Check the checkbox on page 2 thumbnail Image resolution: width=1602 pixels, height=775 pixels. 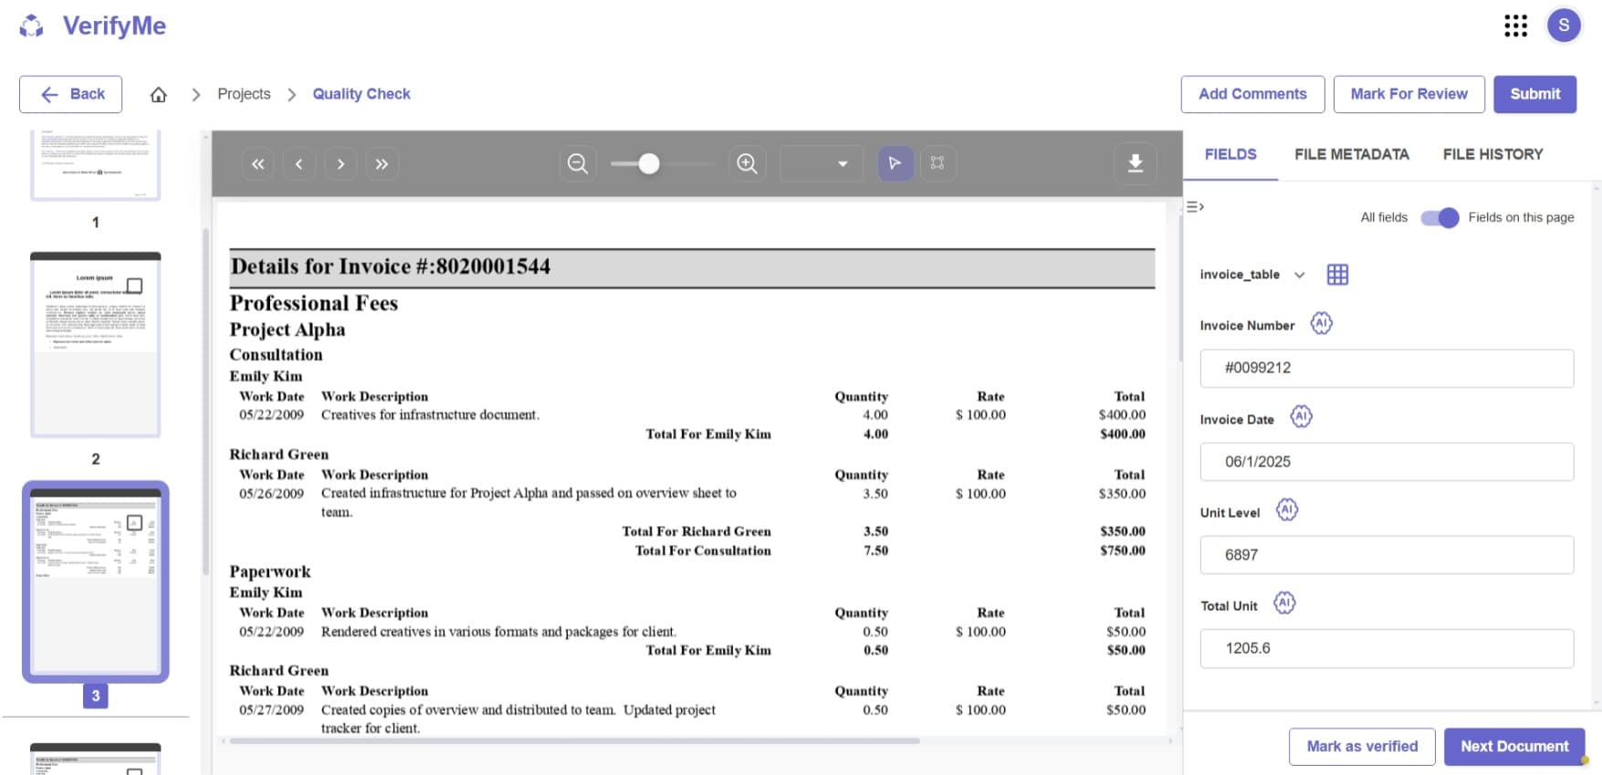coord(134,286)
